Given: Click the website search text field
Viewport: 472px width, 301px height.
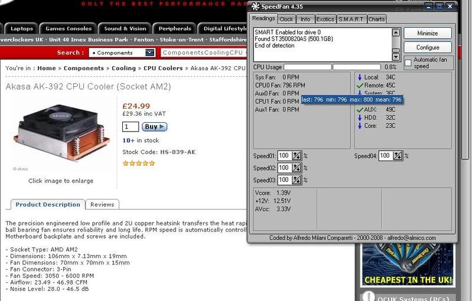Looking at the screenshot, I should tap(204, 53).
